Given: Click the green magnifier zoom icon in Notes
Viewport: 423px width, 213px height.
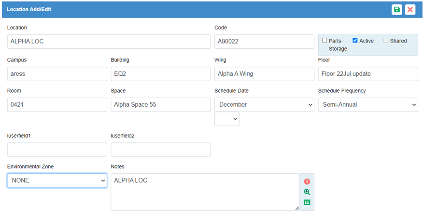Looking at the screenshot, I should point(307,192).
